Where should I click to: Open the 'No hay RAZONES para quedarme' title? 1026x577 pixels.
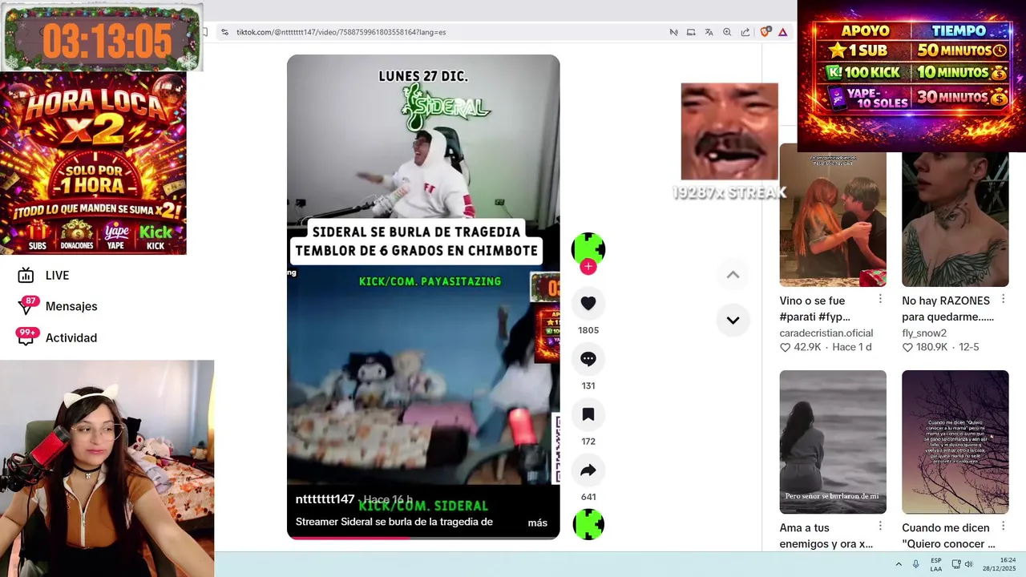pyautogui.click(x=947, y=309)
